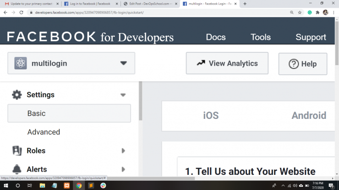Choose the iOS platform tab
The height and width of the screenshot is (190, 339).
[211, 116]
